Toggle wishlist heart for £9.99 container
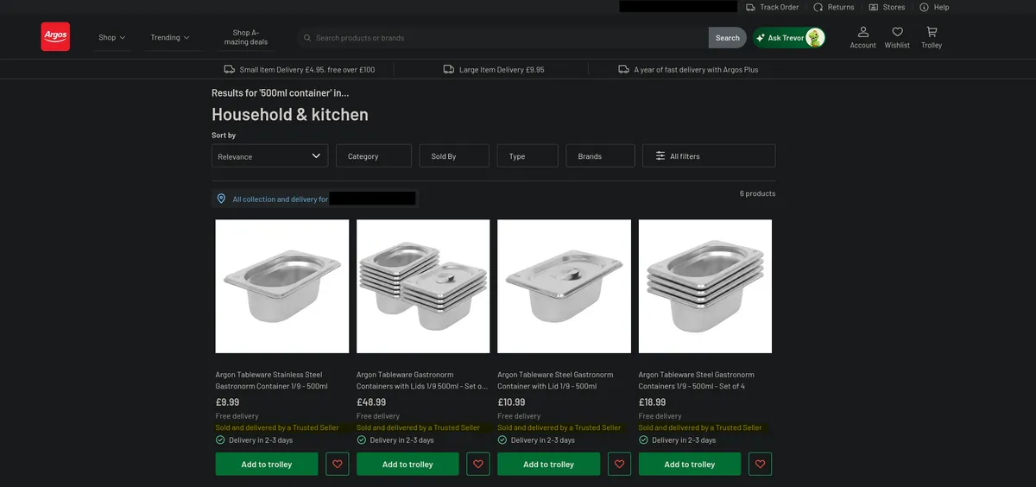1036x487 pixels. 338,465
